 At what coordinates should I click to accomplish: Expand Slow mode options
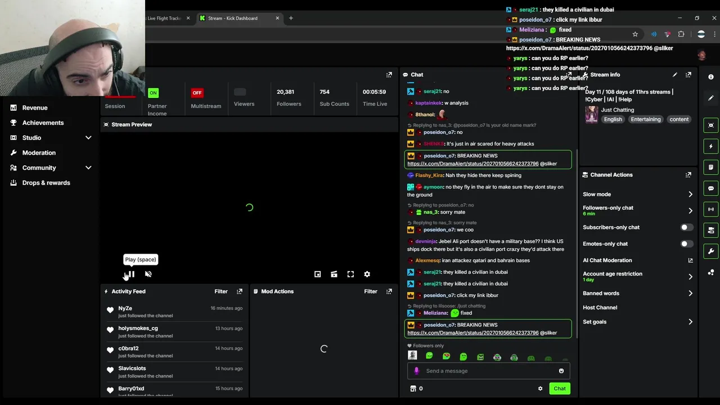[x=690, y=195]
